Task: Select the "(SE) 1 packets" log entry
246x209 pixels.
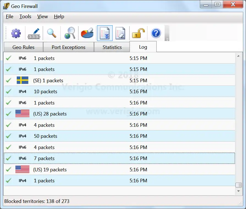Action: 120,80
